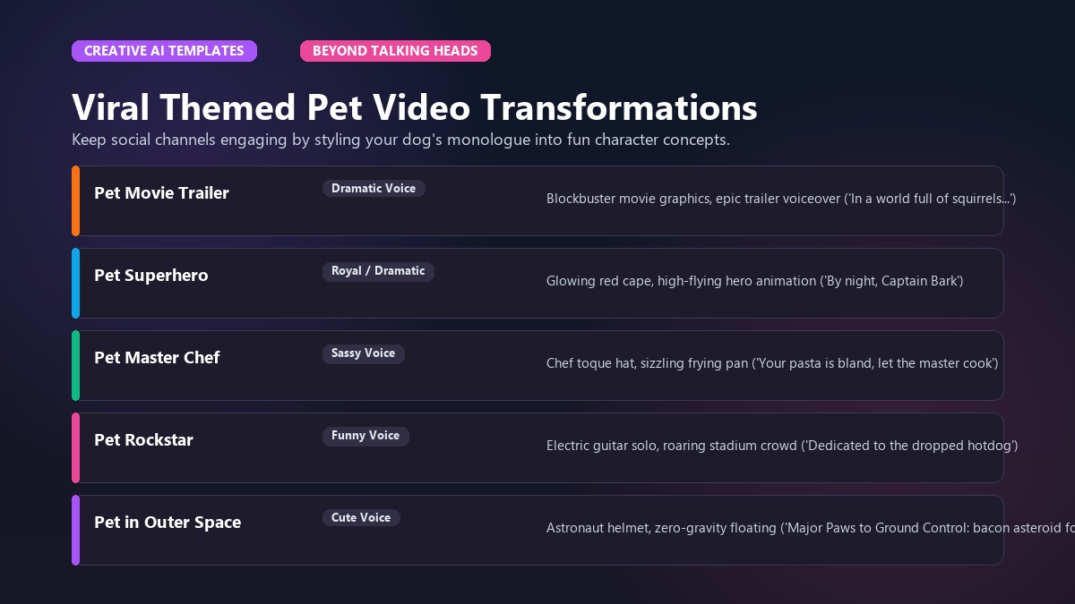The width and height of the screenshot is (1075, 604).
Task: Click the subtitle about styling your dog's monologue
Action: coord(400,140)
